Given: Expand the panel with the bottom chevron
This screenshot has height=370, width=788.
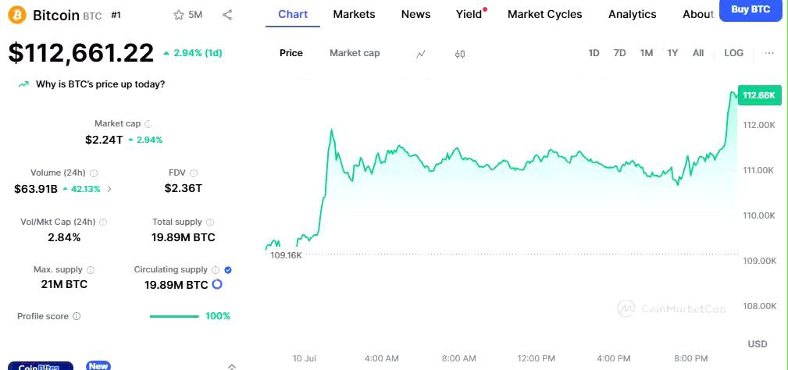Looking at the screenshot, I should 232,365.
